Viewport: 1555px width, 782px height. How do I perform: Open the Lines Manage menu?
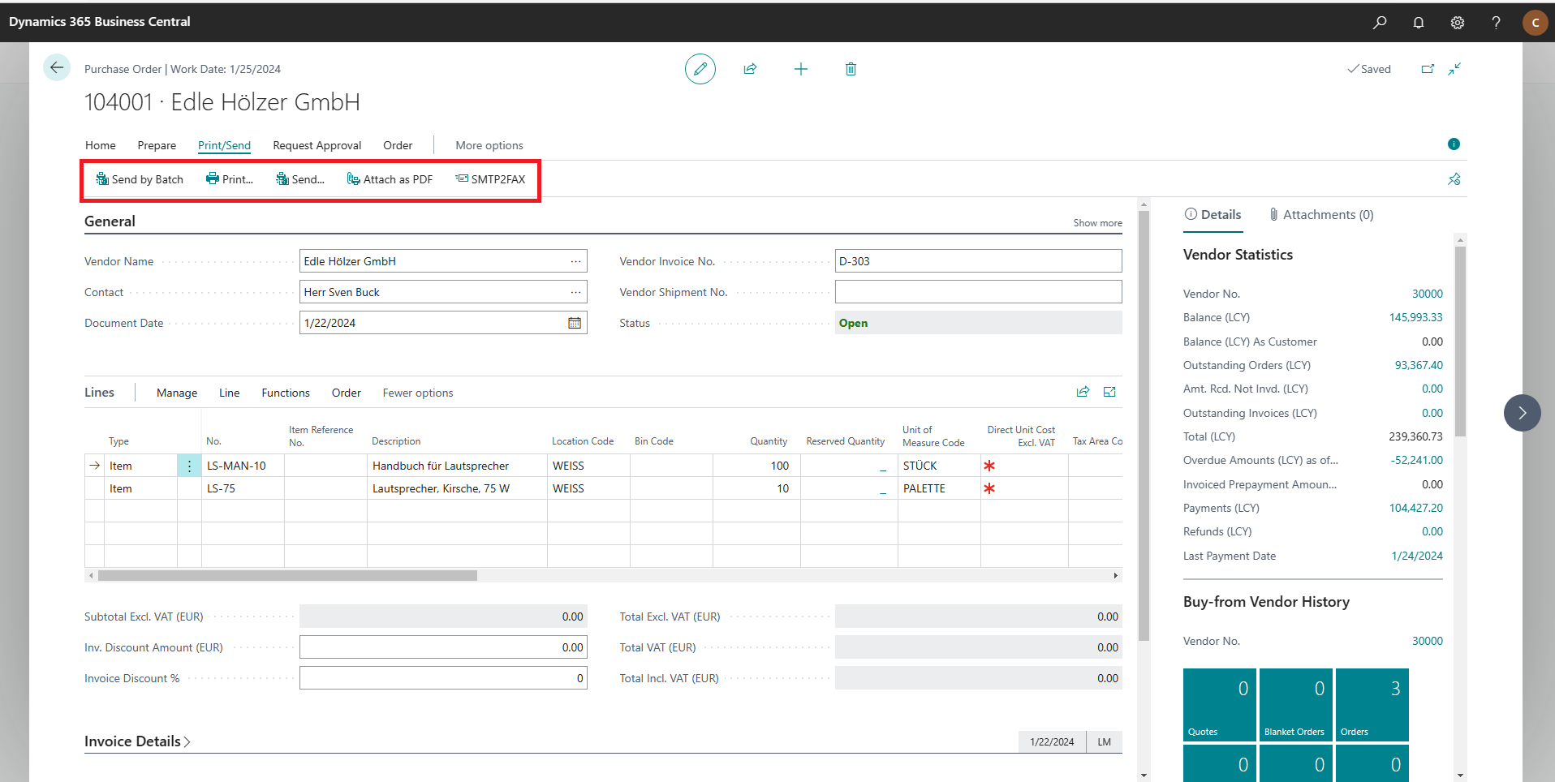point(177,393)
